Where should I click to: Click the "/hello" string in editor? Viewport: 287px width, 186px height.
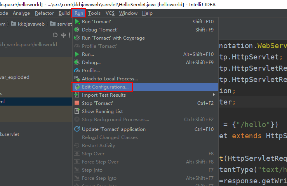(x=253, y=125)
